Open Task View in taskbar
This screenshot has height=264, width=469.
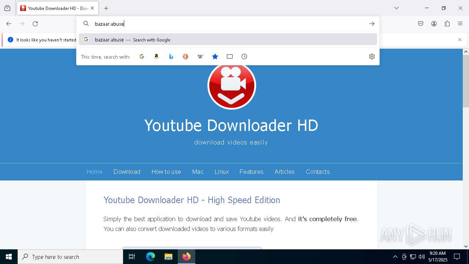[132, 257]
